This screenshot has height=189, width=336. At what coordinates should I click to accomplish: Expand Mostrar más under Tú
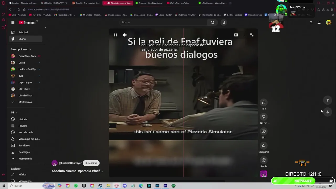[25, 159]
